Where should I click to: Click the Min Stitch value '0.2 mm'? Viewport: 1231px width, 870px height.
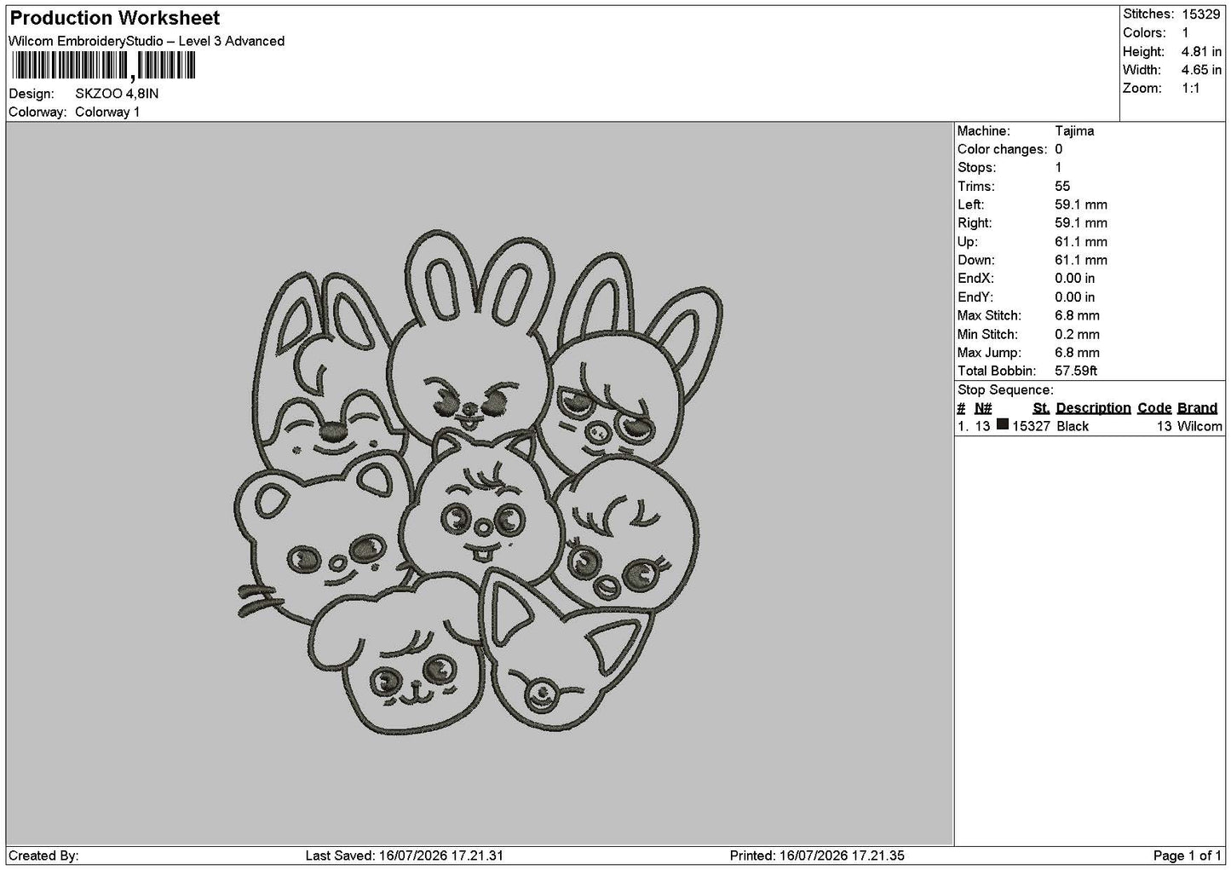tap(1077, 335)
